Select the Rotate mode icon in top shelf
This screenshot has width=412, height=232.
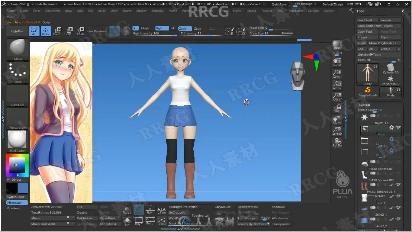80,31
